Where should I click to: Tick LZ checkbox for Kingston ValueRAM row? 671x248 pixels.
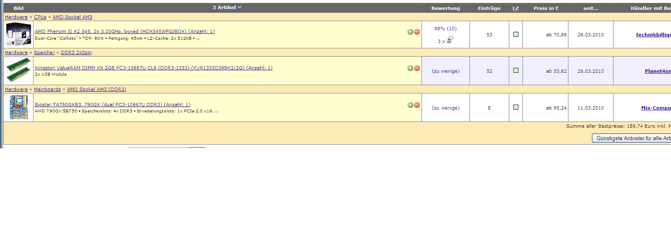point(516,70)
